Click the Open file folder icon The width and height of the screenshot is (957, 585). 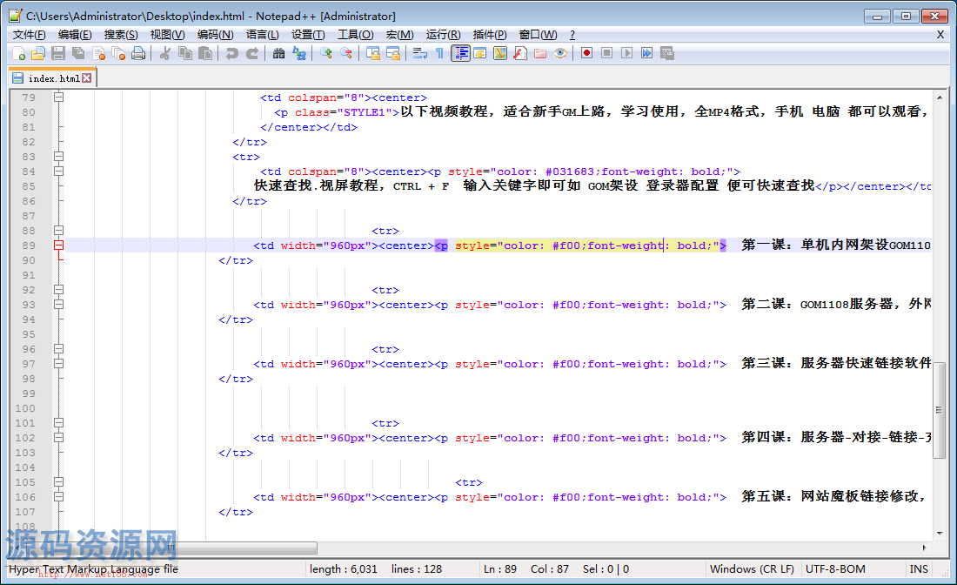point(38,53)
